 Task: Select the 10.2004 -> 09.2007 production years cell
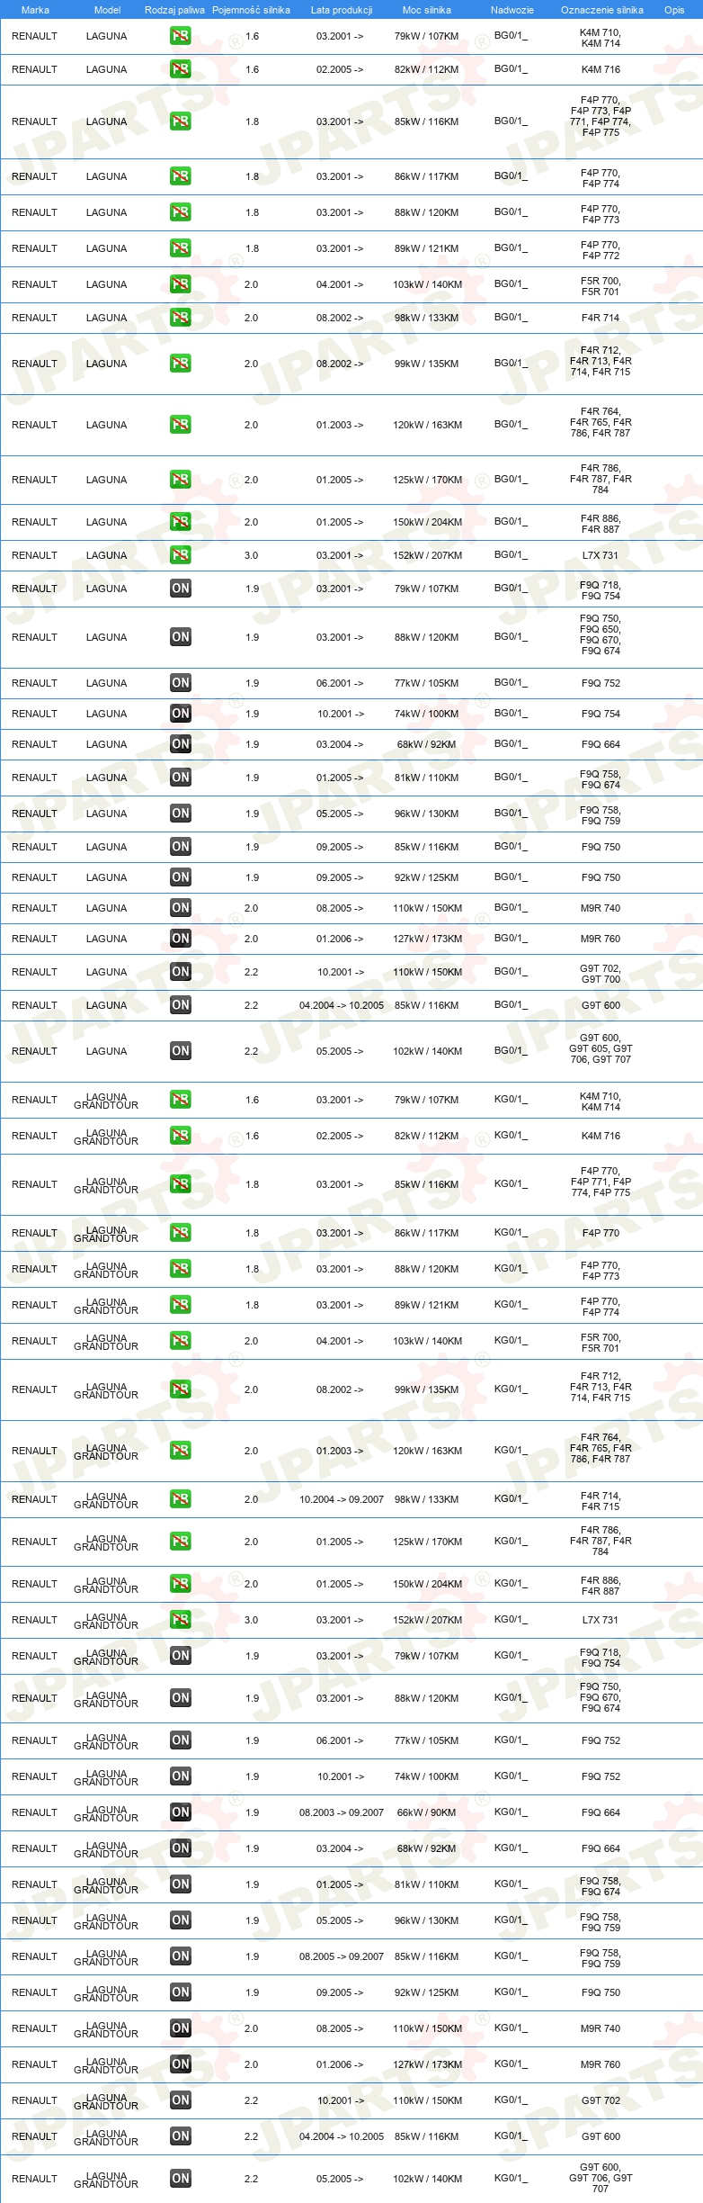342,1499
